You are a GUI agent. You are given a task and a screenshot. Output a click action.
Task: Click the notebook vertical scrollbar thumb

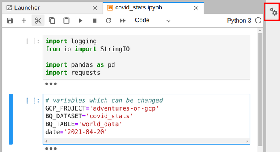[260, 89]
